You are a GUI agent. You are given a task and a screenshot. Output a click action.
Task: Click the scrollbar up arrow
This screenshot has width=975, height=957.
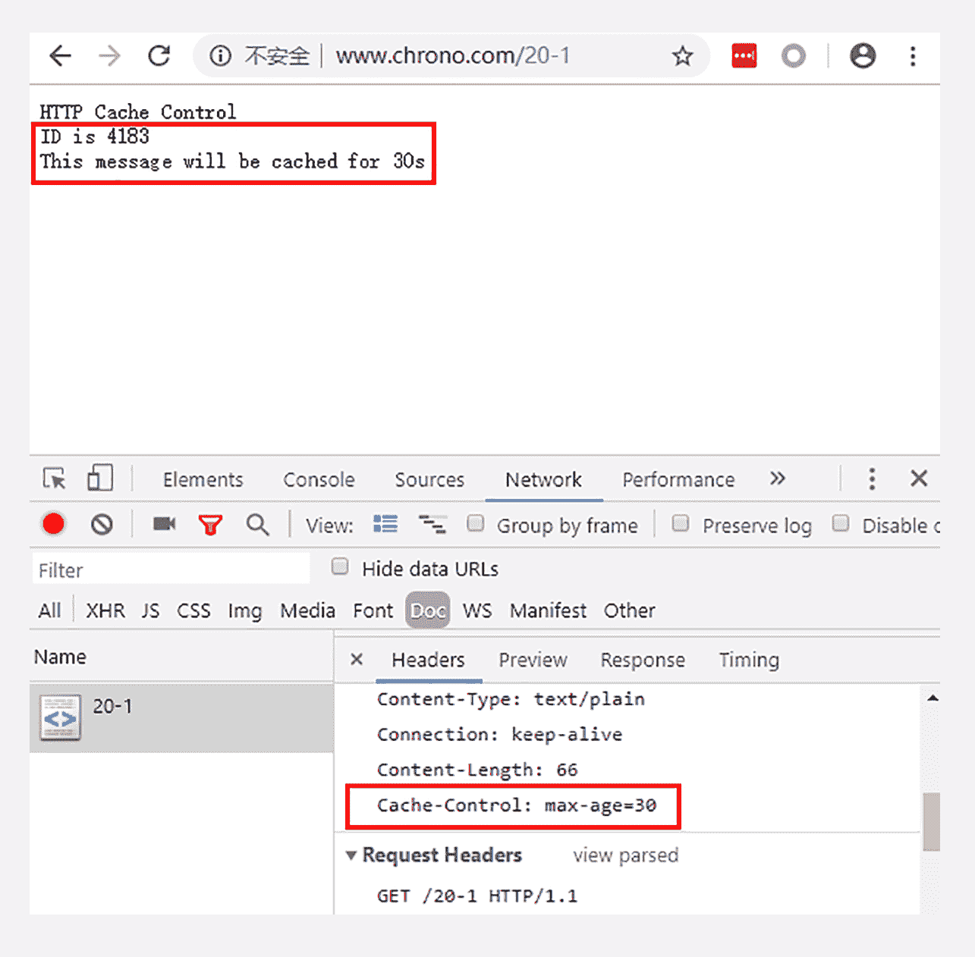coord(933,698)
